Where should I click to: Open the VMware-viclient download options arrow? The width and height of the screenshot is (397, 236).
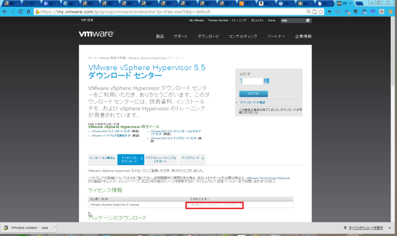pos(55,228)
